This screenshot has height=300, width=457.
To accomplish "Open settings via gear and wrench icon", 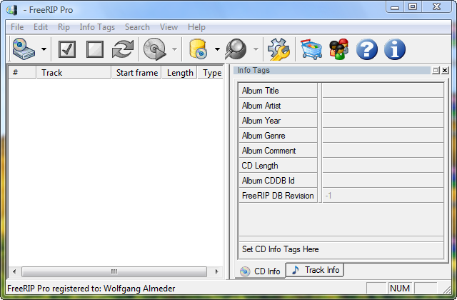I will click(x=278, y=49).
